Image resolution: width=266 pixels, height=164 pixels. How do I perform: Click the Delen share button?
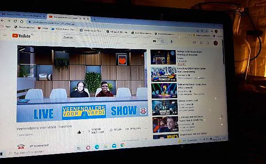tap(116, 130)
